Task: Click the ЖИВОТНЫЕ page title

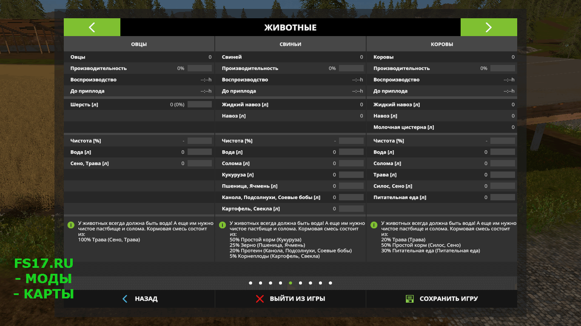Action: point(290,28)
